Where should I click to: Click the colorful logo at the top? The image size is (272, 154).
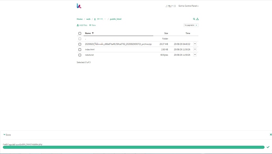pos(79,6)
